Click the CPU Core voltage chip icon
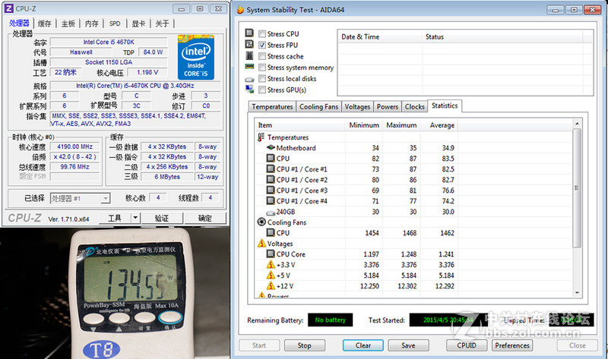The image size is (608, 359). pyautogui.click(x=271, y=254)
